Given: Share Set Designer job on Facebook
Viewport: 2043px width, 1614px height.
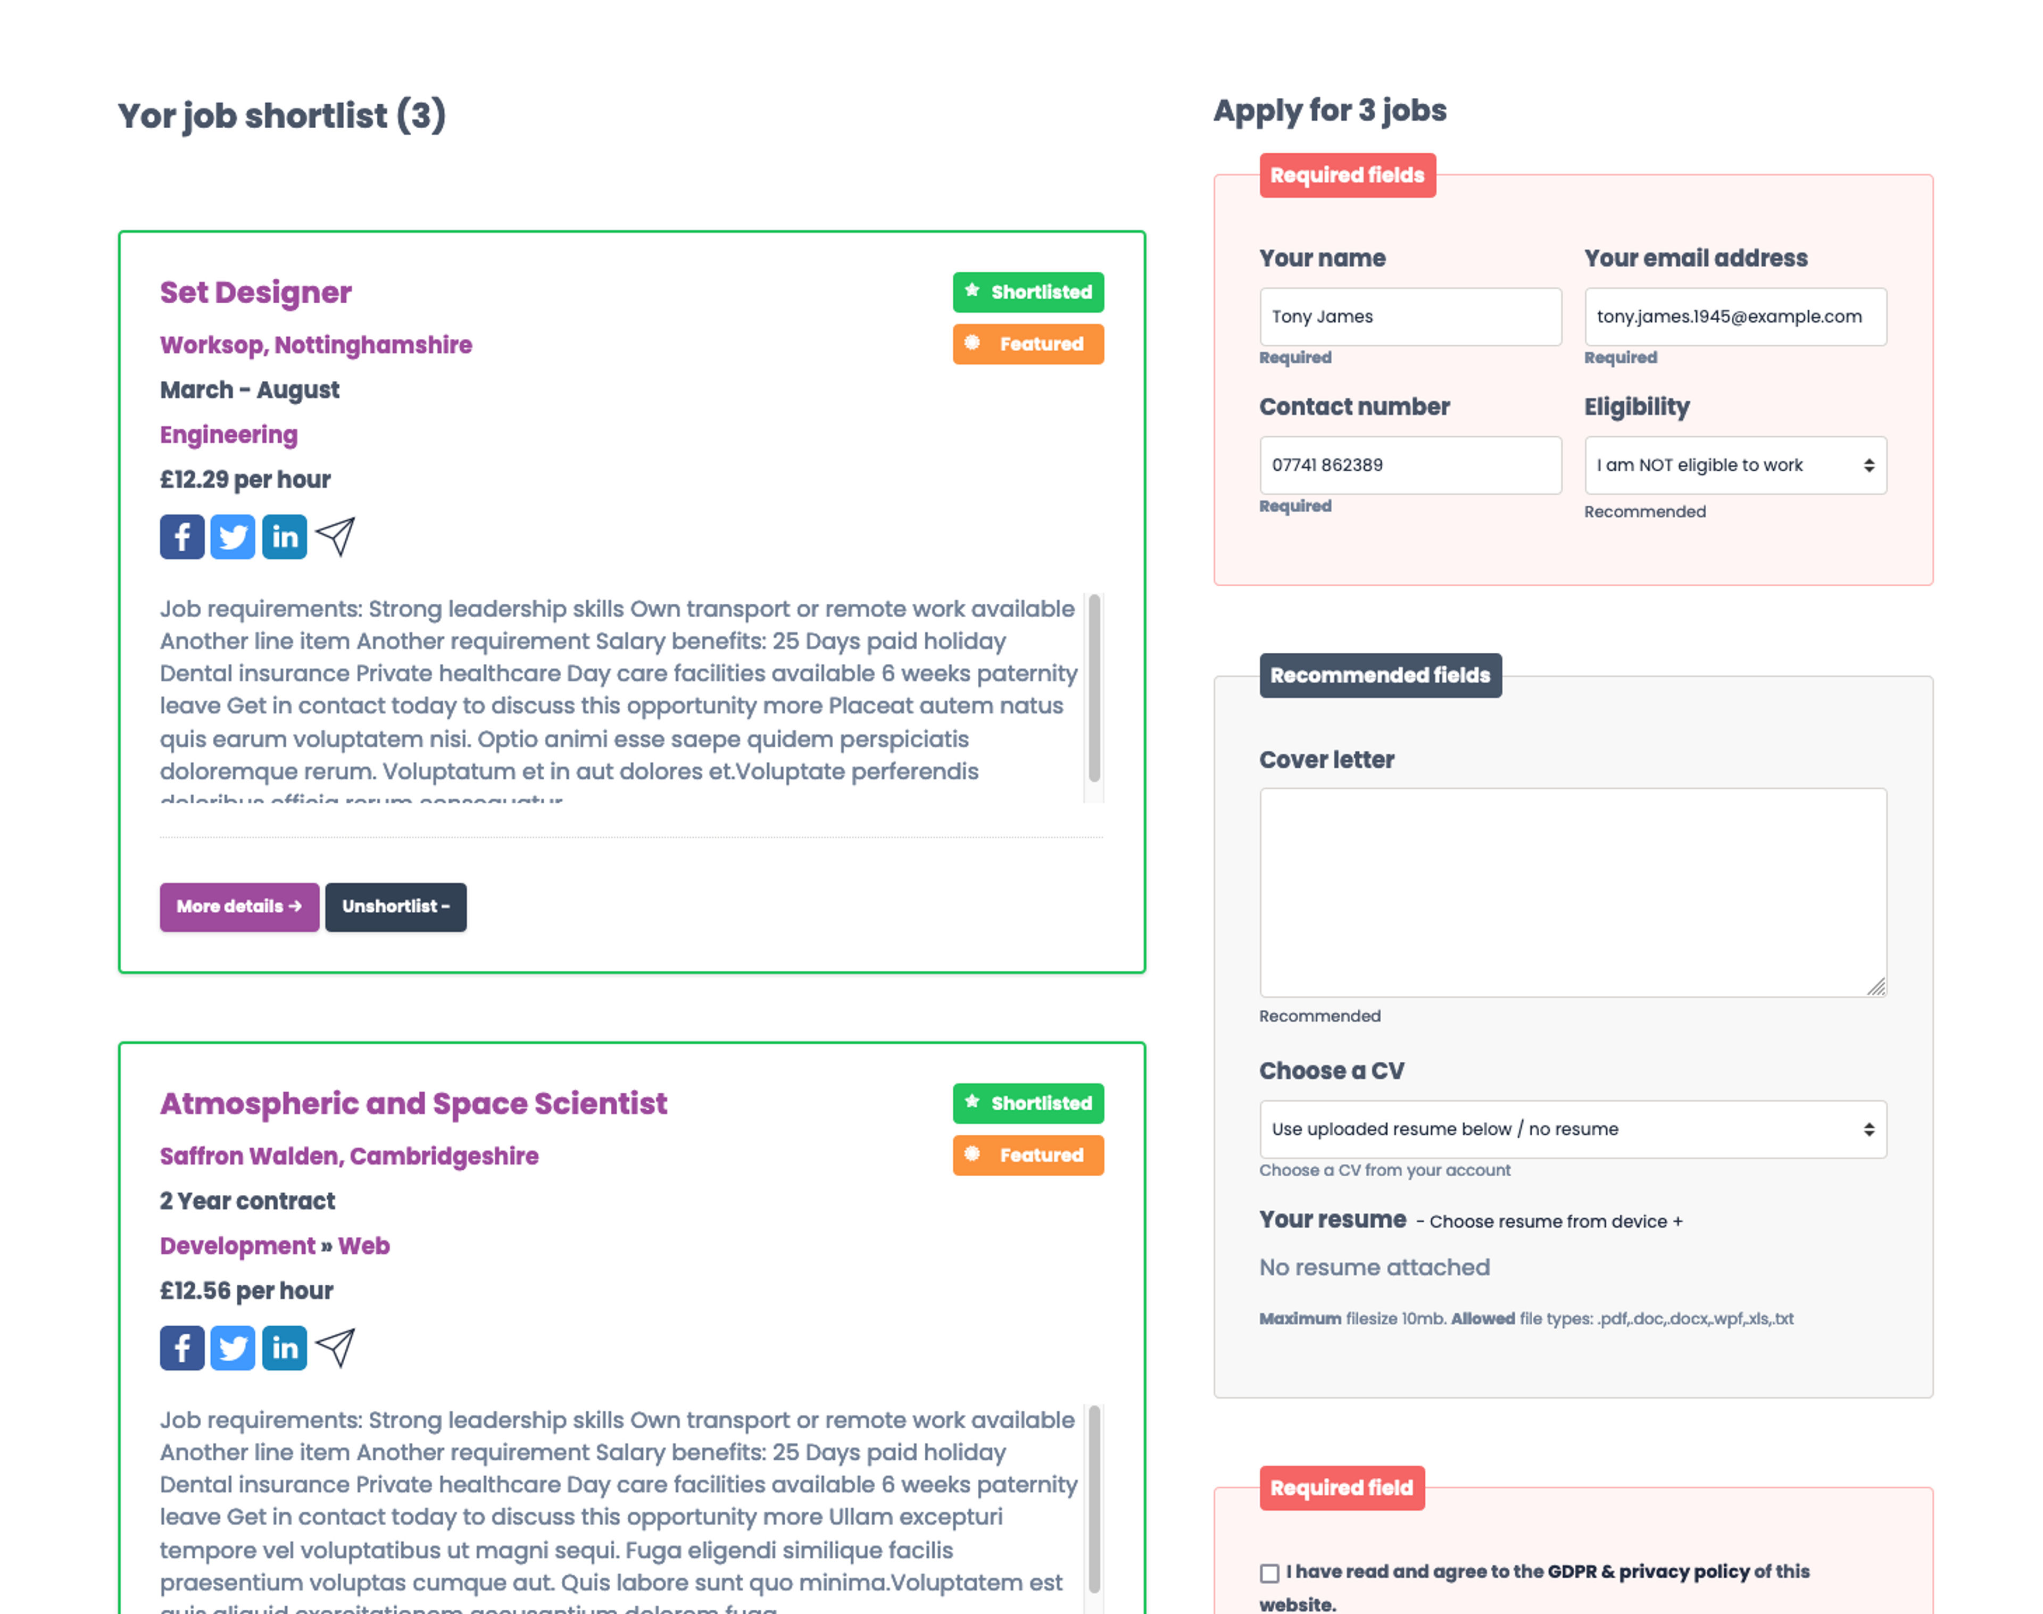Looking at the screenshot, I should pyautogui.click(x=181, y=537).
